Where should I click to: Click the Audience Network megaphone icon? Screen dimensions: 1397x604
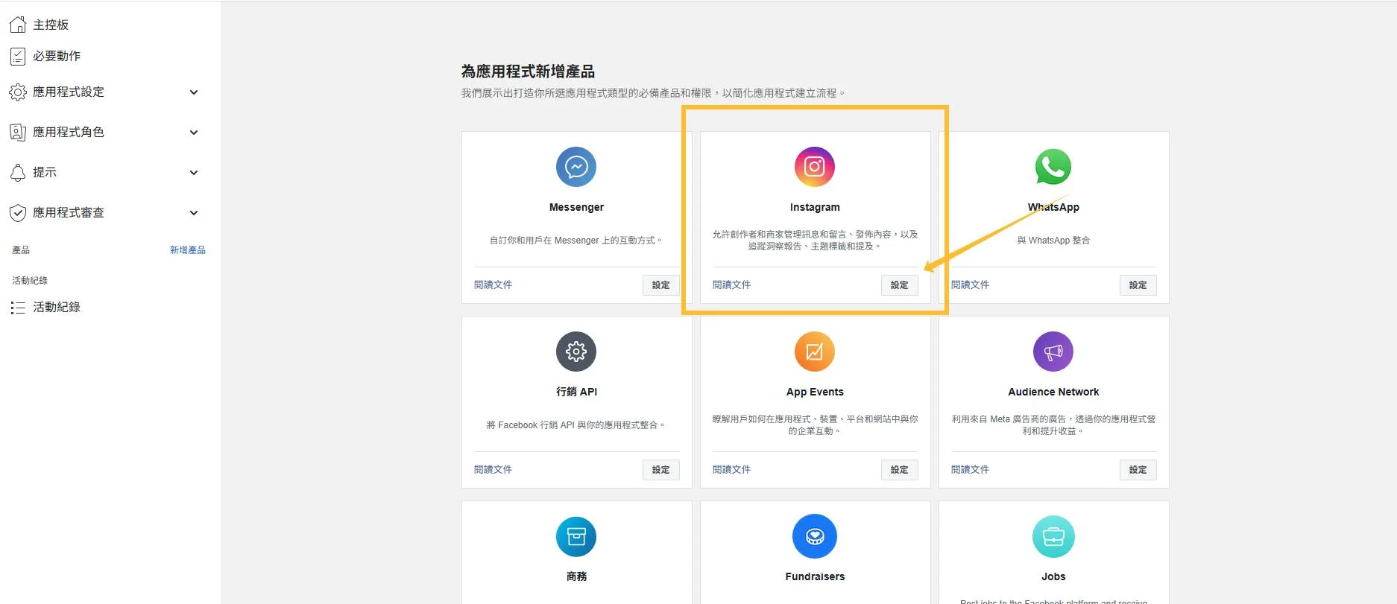1053,352
